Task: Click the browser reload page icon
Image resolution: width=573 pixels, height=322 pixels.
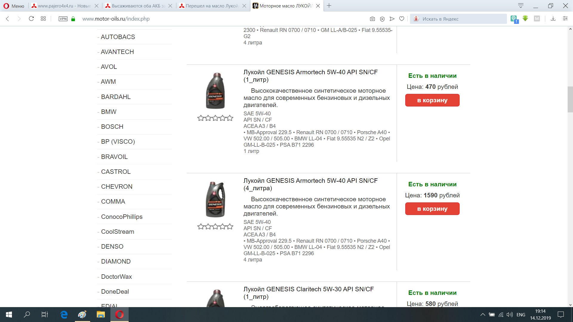Action: pyautogui.click(x=31, y=19)
